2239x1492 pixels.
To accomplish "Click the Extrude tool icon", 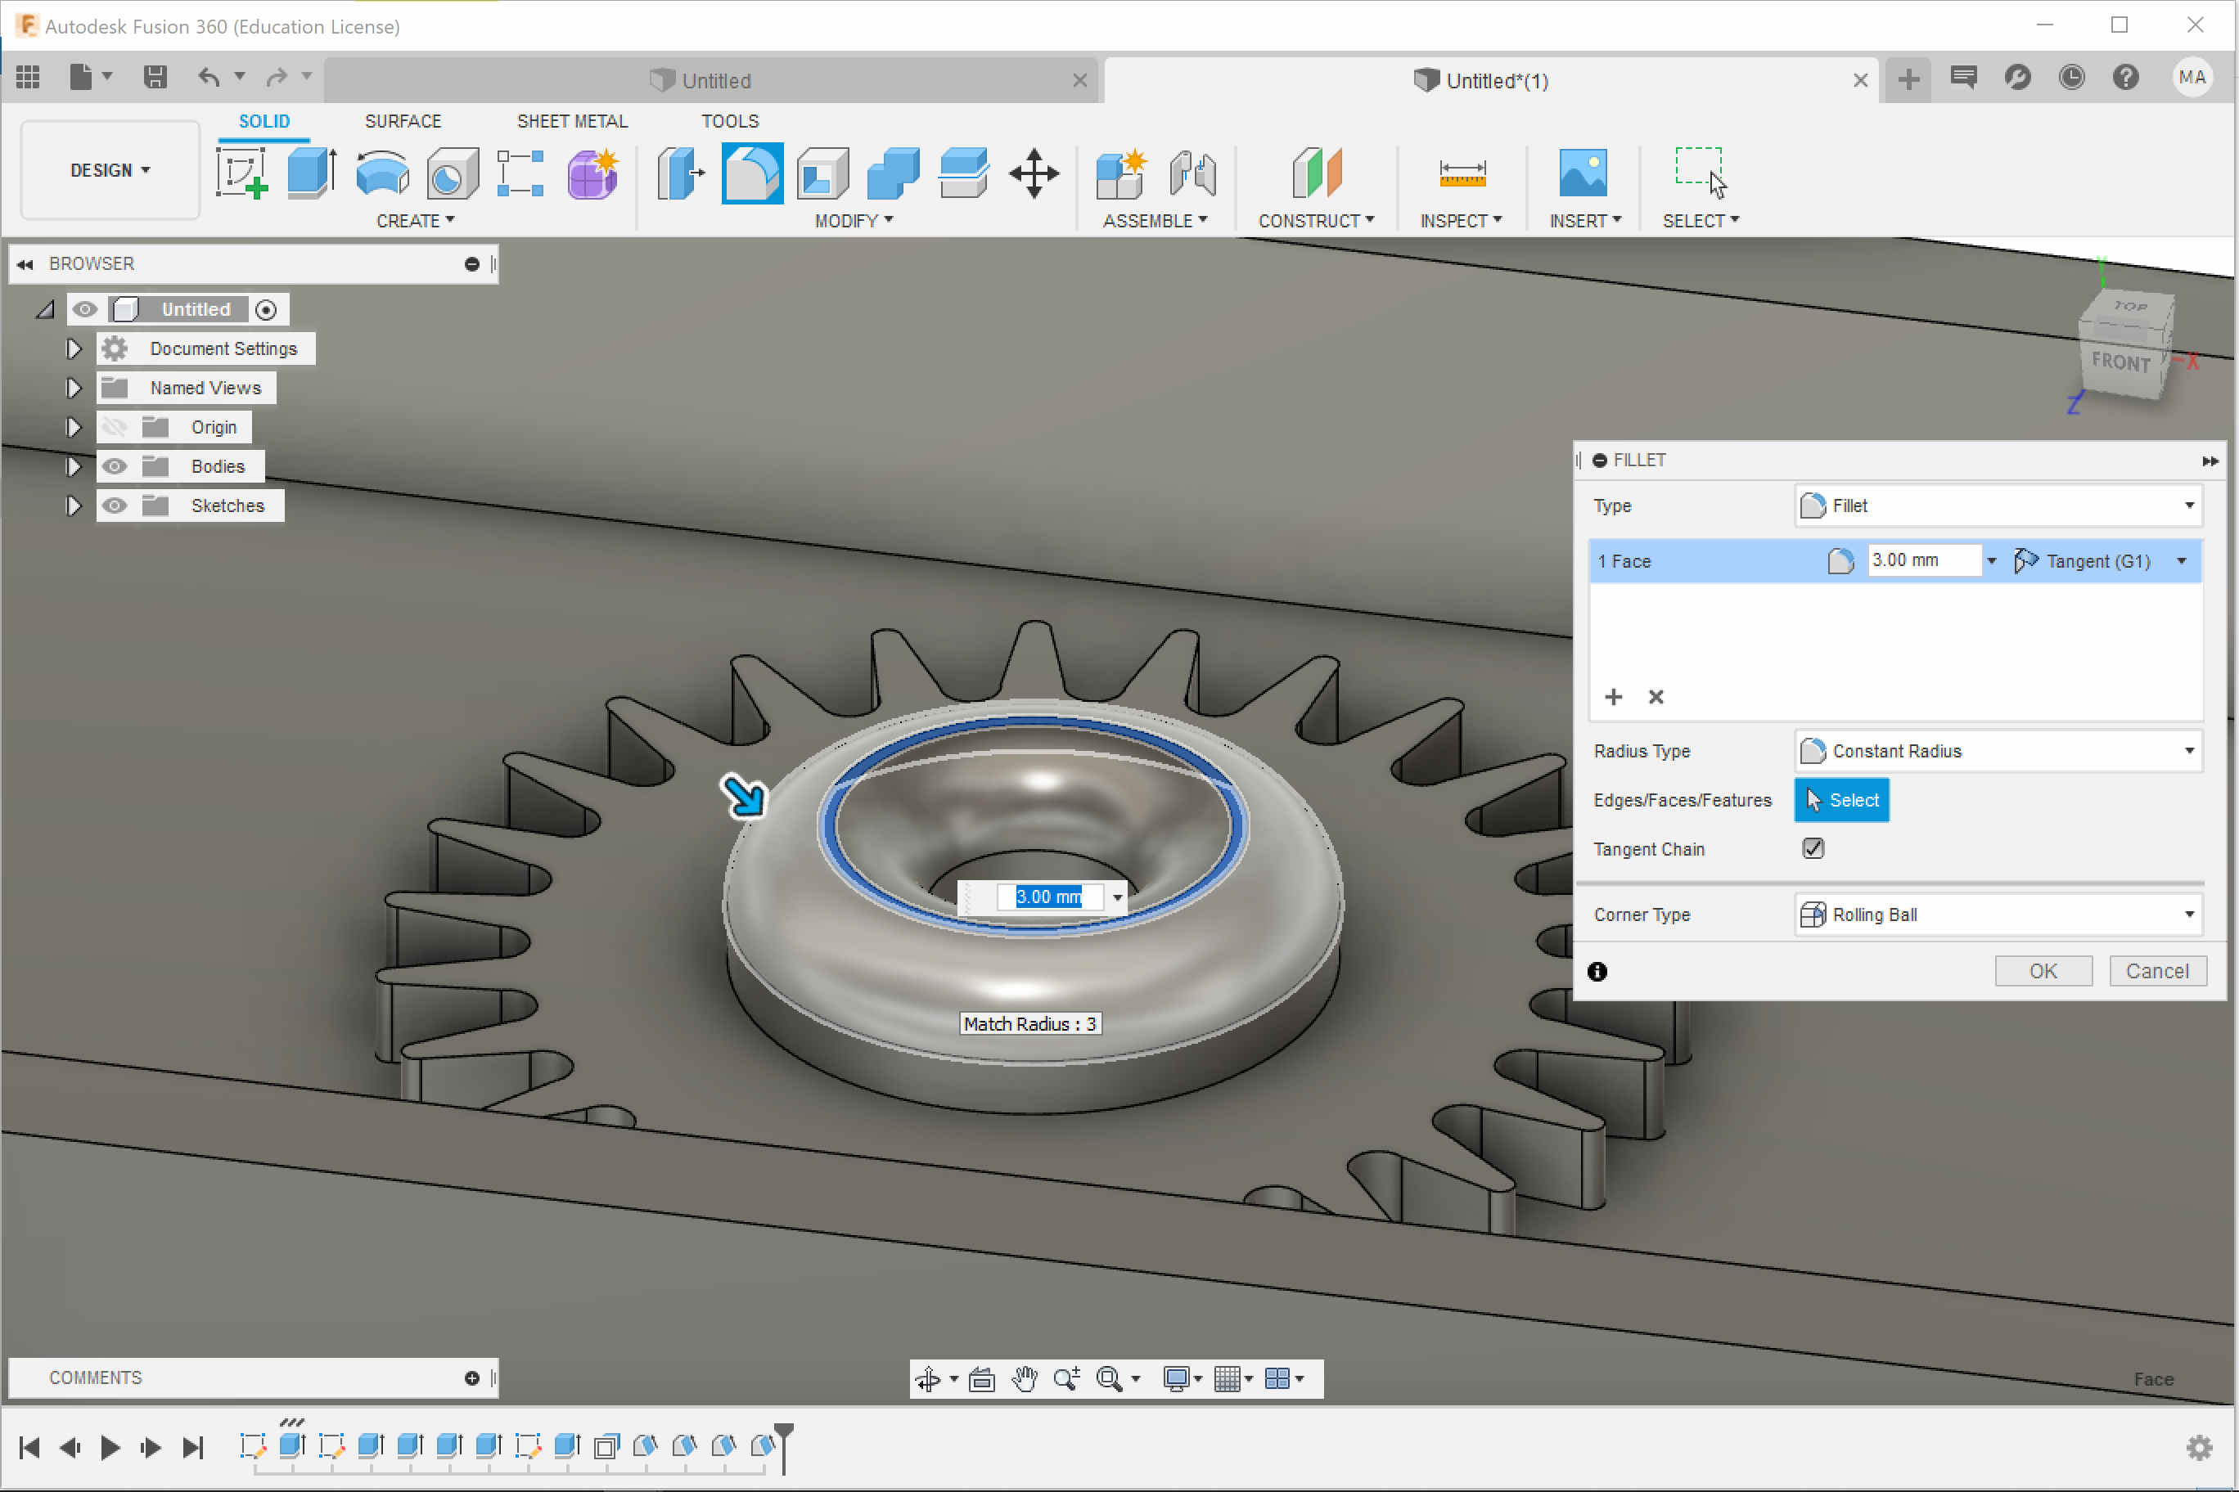I will [311, 173].
